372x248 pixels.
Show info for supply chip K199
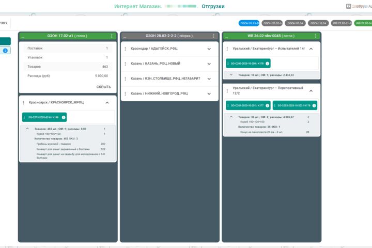pyautogui.click(x=64, y=117)
